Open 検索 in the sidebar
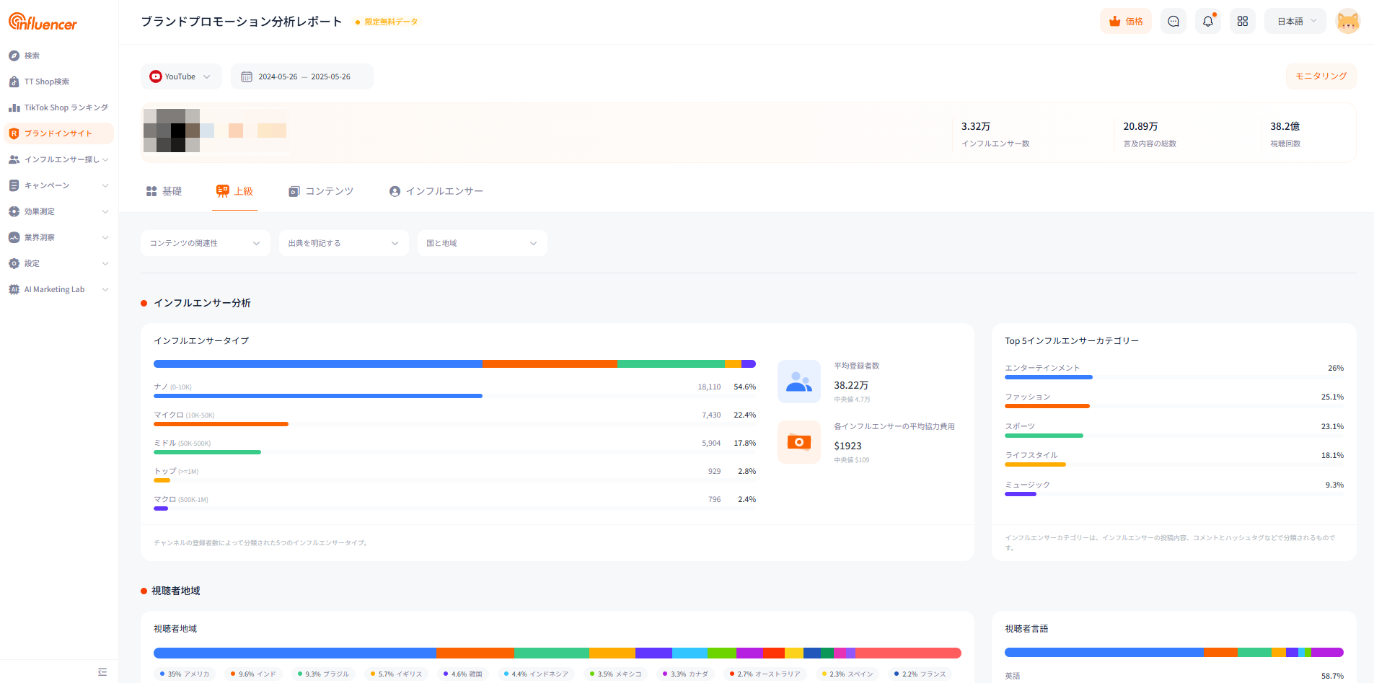 click(x=32, y=56)
